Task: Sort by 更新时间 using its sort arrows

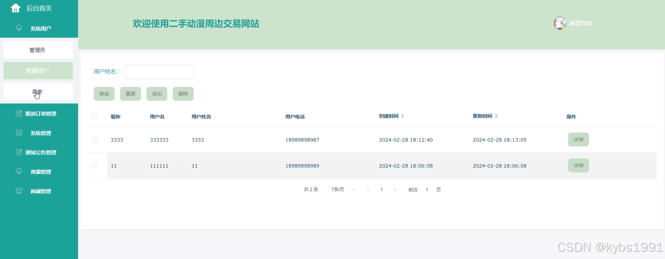Action: pos(496,116)
